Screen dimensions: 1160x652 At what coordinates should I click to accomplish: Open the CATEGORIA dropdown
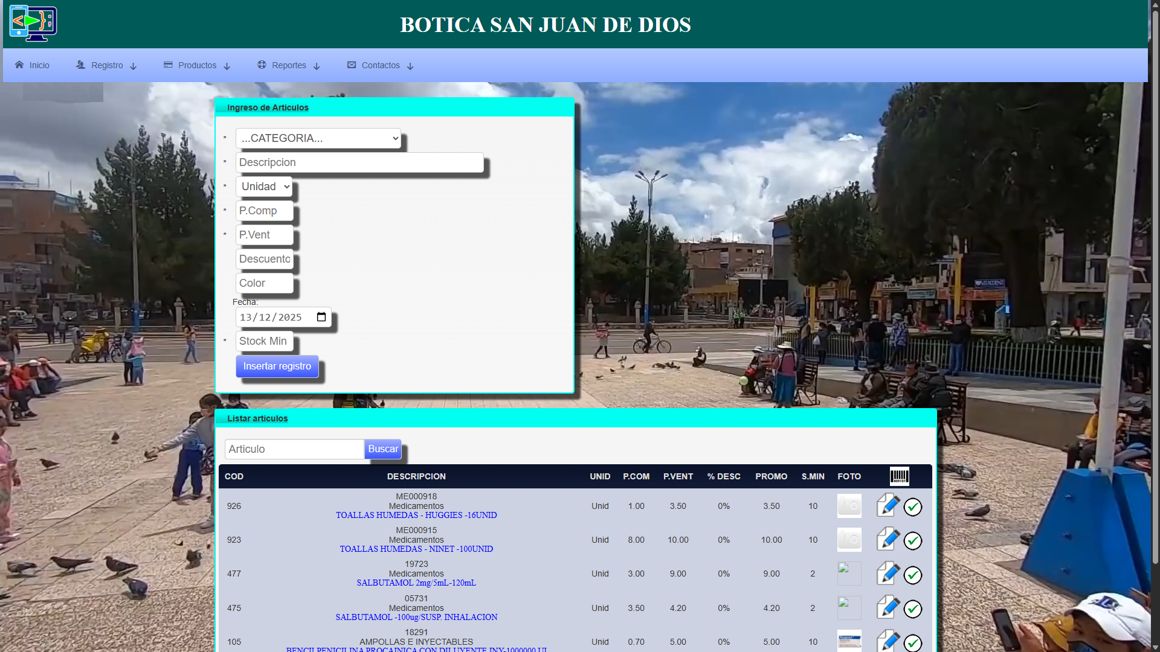(318, 138)
